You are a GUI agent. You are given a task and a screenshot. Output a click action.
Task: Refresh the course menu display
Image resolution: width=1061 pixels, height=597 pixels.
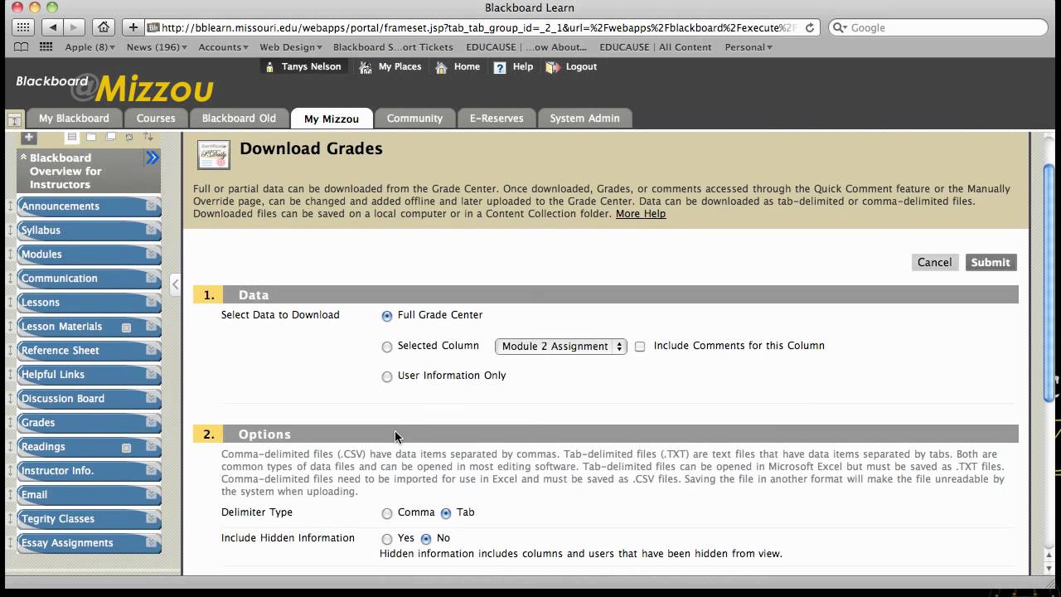tap(129, 137)
